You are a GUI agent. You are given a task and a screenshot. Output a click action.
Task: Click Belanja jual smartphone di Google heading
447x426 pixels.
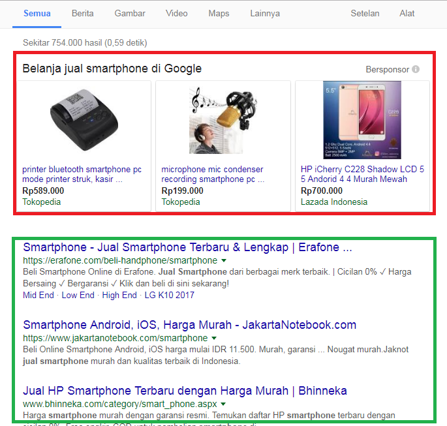[112, 68]
